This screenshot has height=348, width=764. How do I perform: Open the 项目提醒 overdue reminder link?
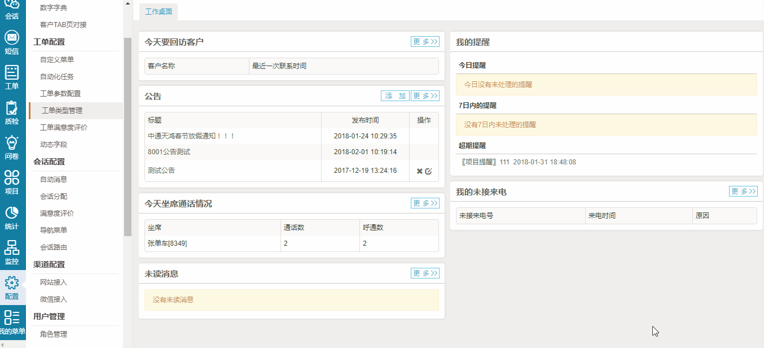point(478,162)
